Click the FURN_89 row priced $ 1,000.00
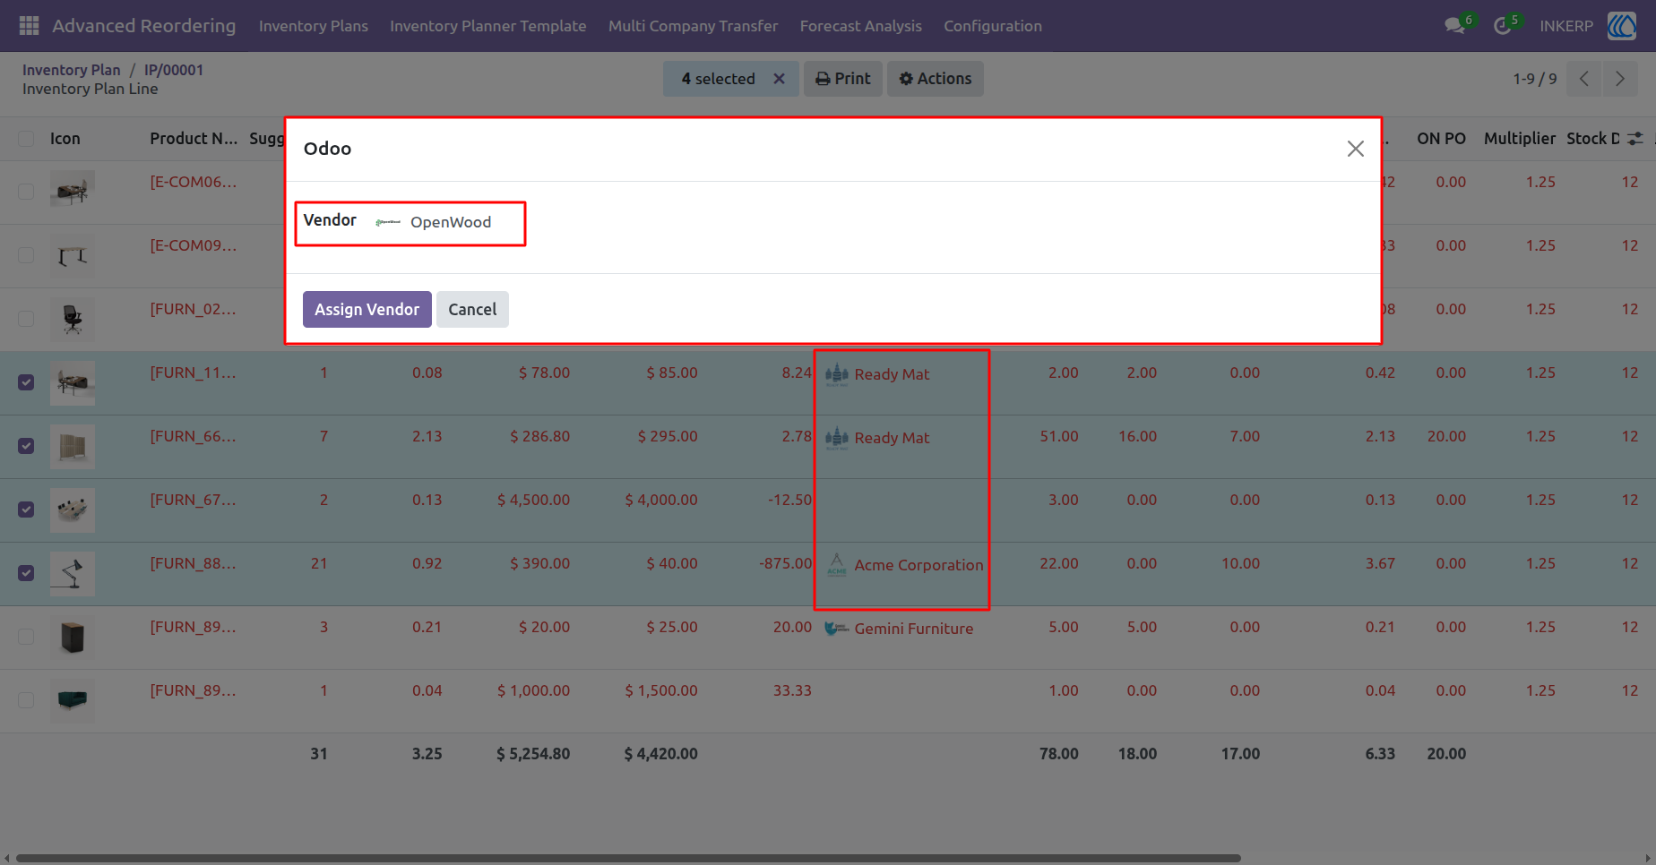Image resolution: width=1656 pixels, height=865 pixels. pyautogui.click(x=828, y=701)
